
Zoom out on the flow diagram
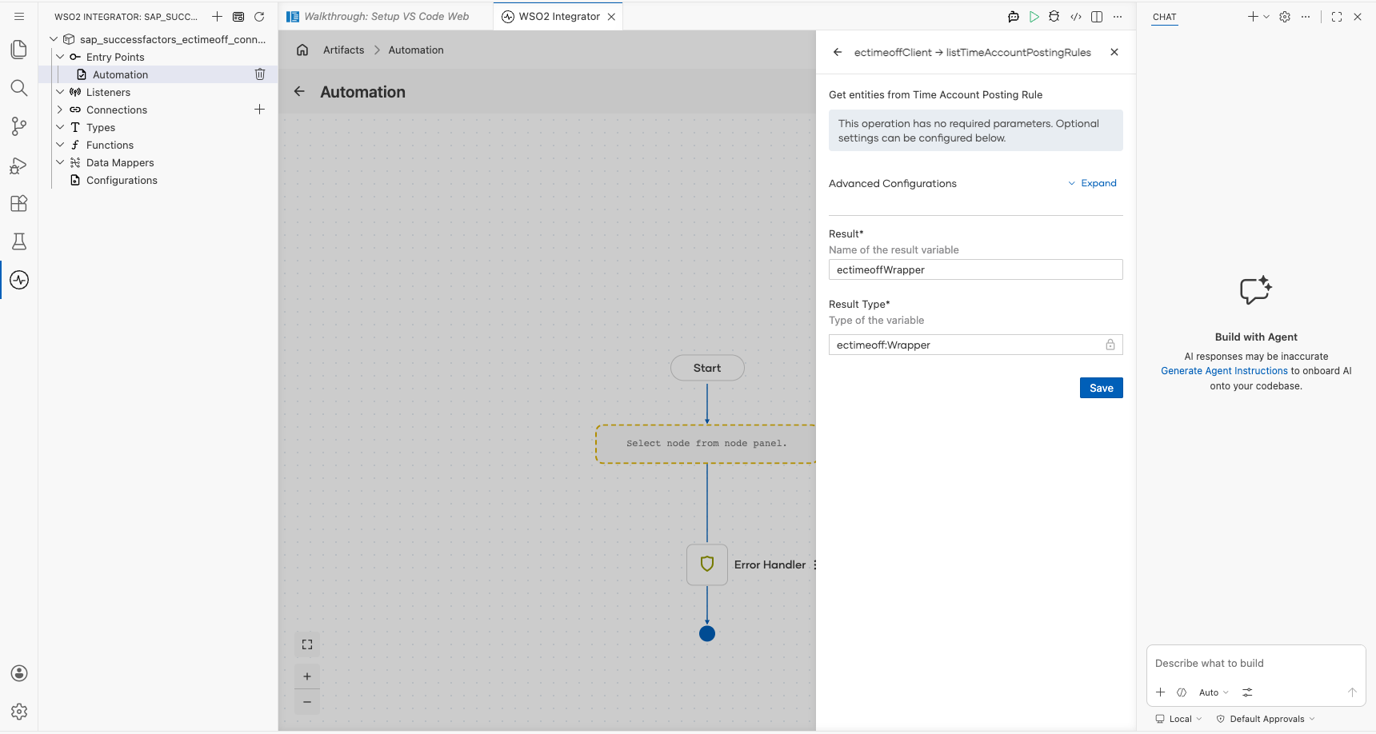pos(307,702)
